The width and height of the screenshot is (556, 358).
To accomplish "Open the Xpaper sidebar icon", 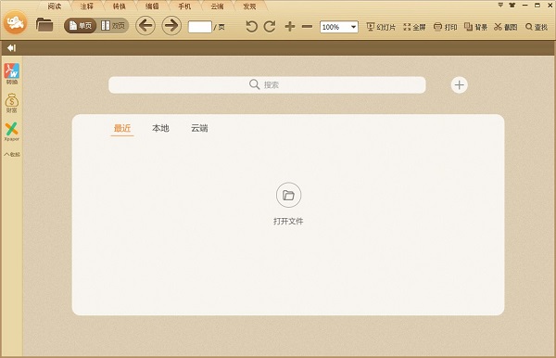I will [x=12, y=132].
